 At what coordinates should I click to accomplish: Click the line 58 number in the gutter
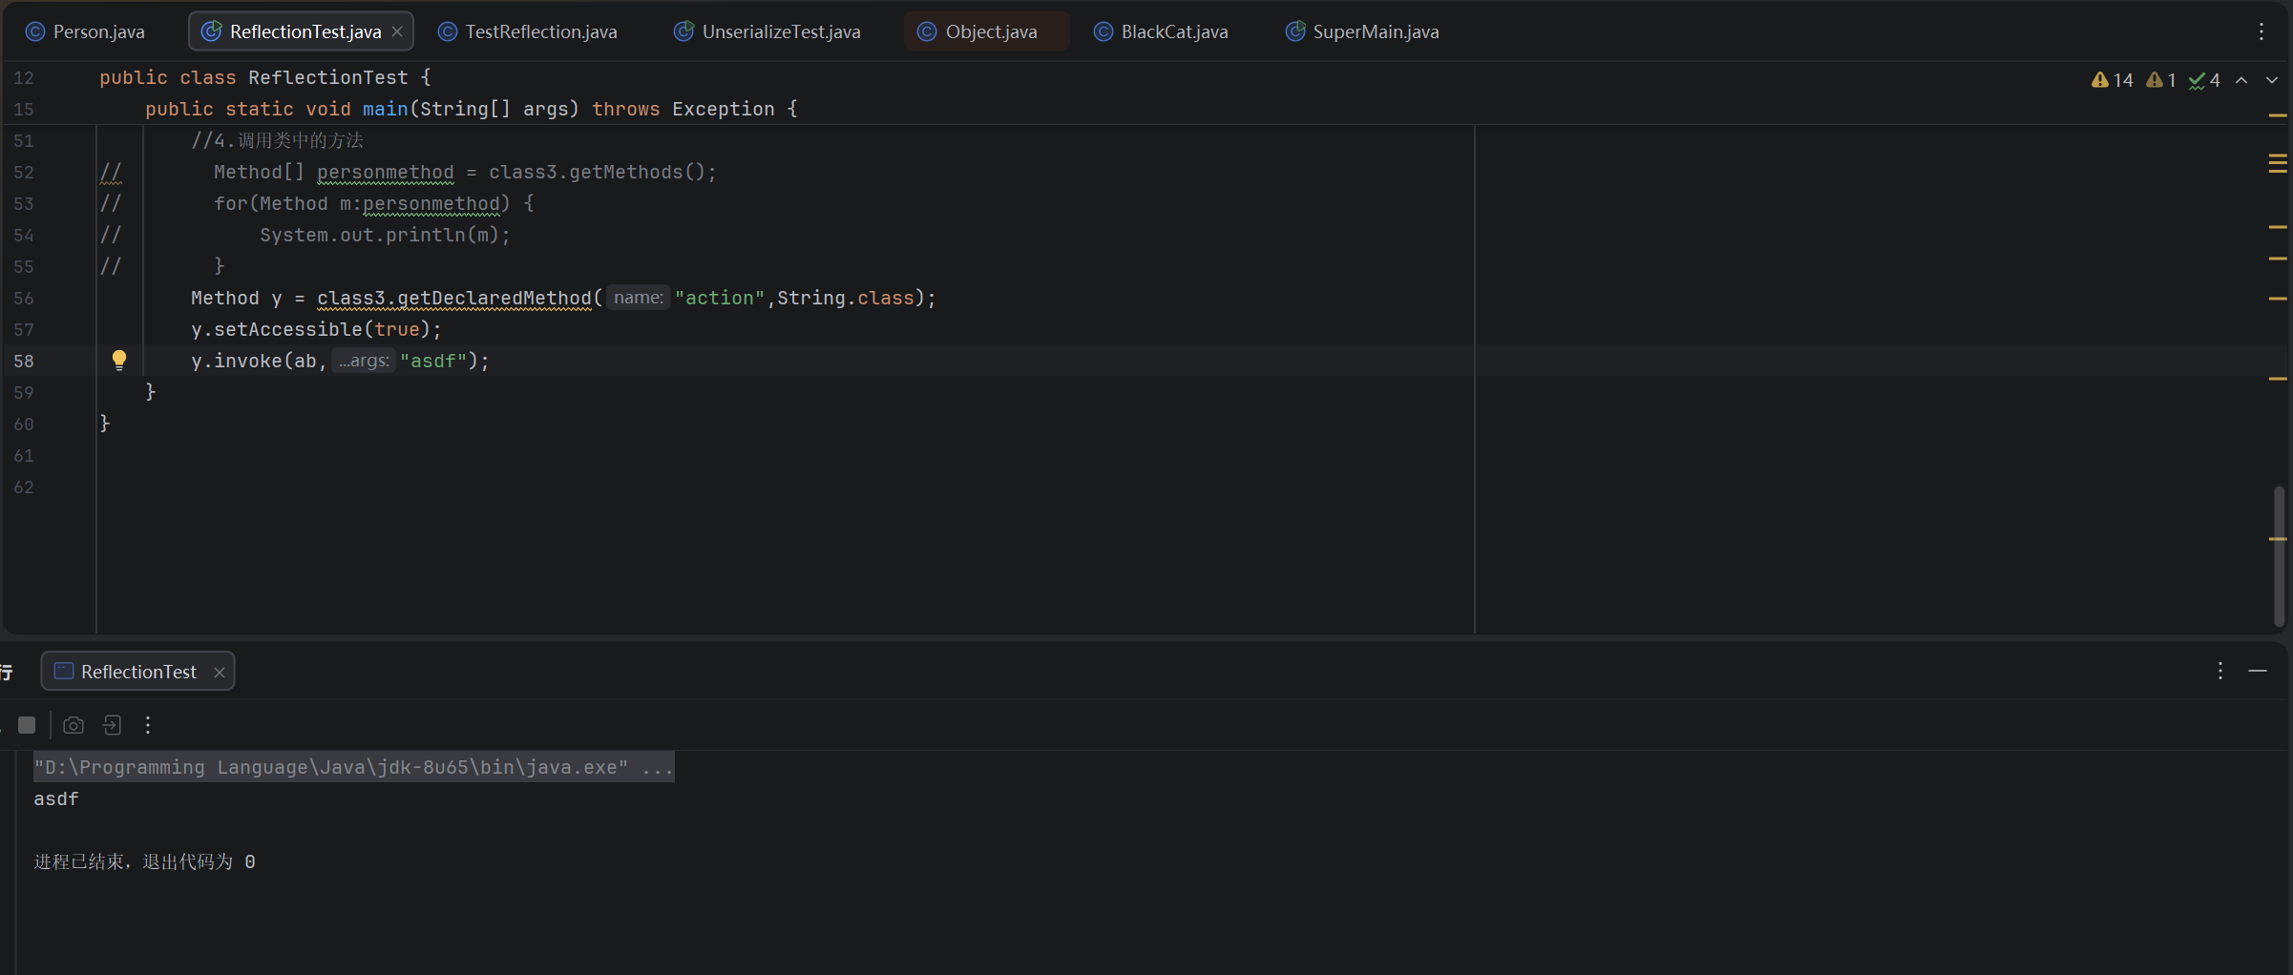(24, 361)
